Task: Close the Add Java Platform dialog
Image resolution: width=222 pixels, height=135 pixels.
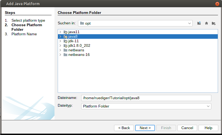Action: click(x=218, y=4)
